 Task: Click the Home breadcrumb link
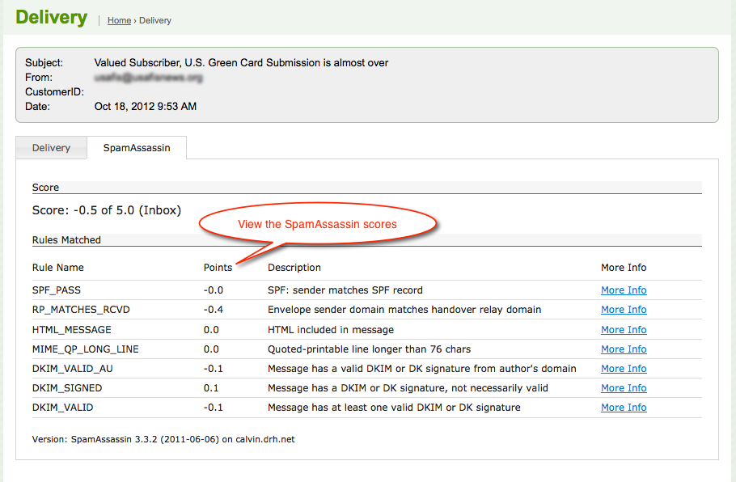[119, 20]
